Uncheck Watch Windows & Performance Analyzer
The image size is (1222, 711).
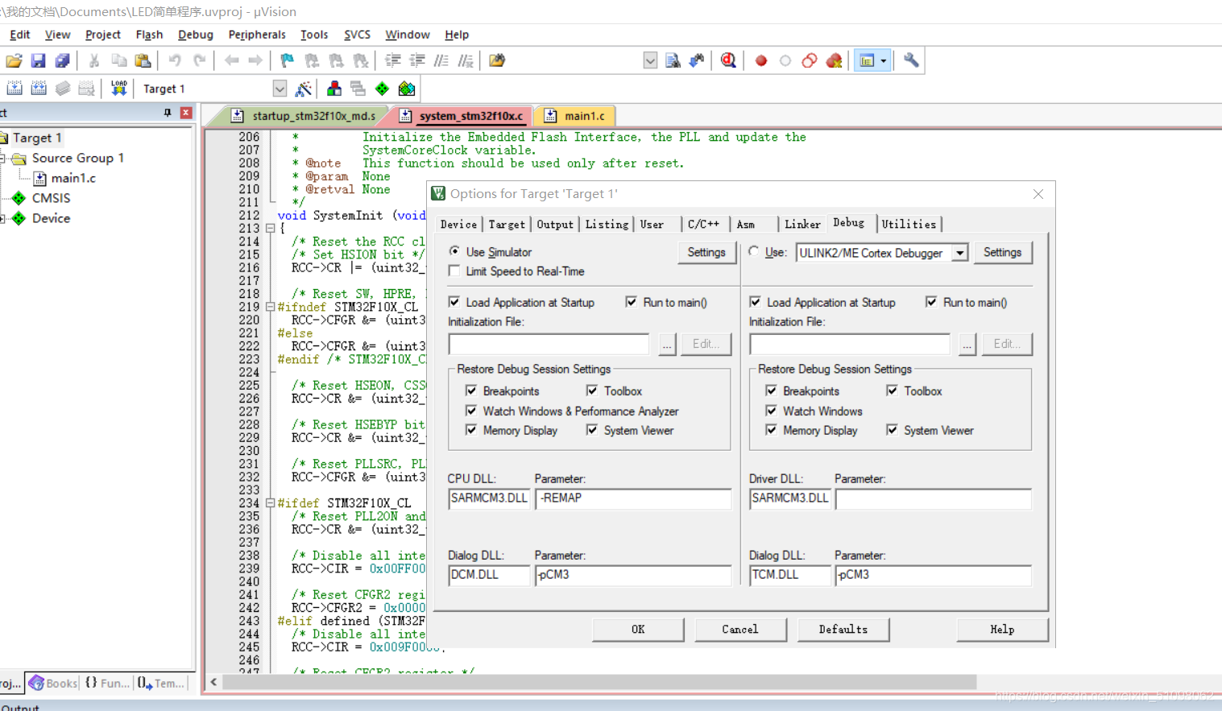click(471, 411)
